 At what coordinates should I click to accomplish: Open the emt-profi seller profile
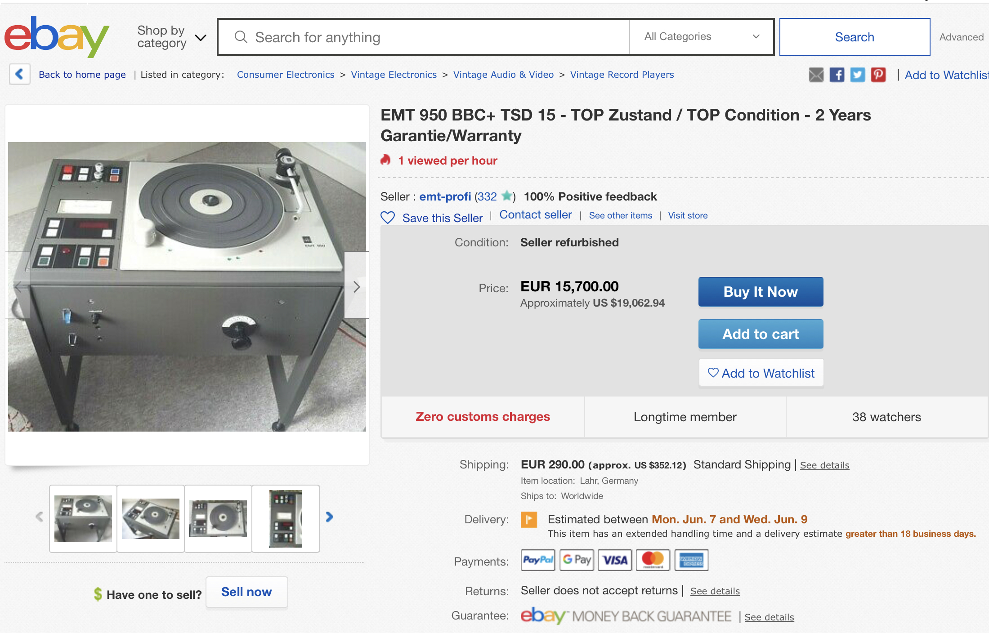(445, 196)
